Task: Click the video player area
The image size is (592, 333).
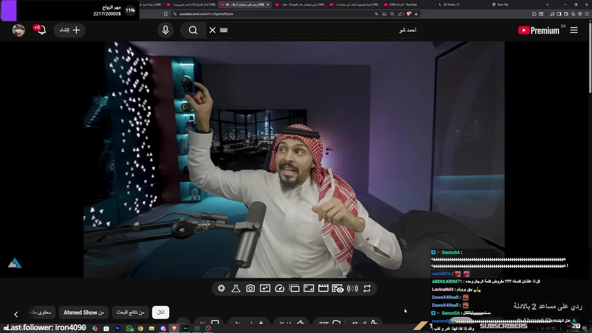Action: 294,160
